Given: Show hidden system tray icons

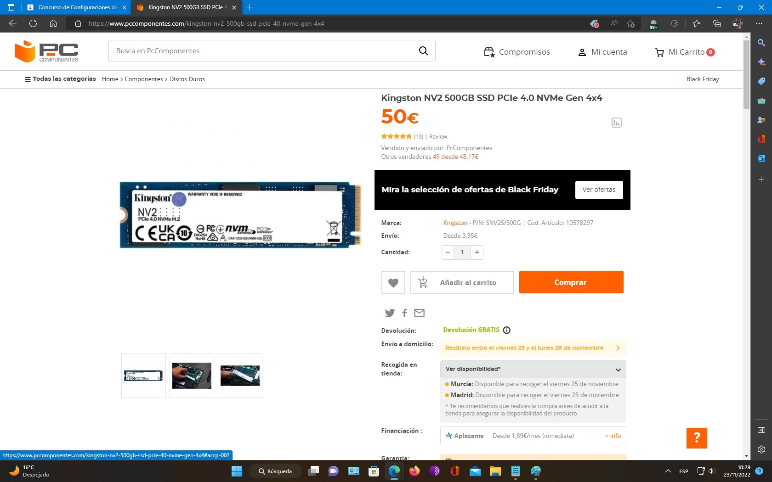Looking at the screenshot, I should tap(668, 471).
